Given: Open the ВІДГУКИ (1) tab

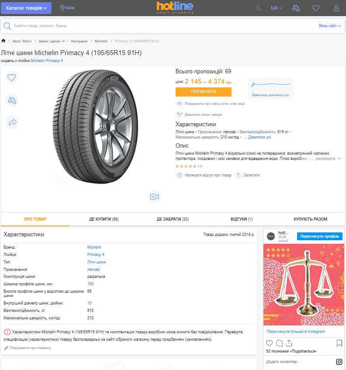Looking at the screenshot, I should click(x=242, y=219).
